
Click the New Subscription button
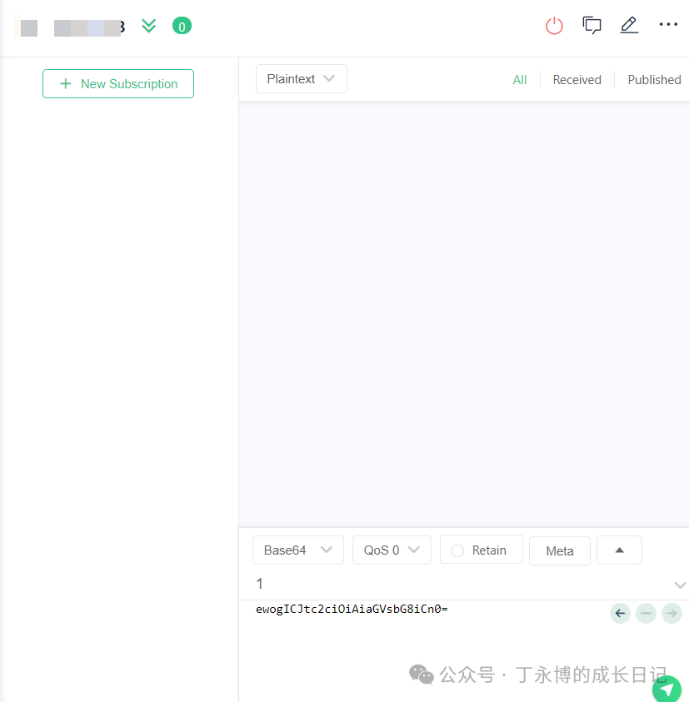tap(117, 83)
